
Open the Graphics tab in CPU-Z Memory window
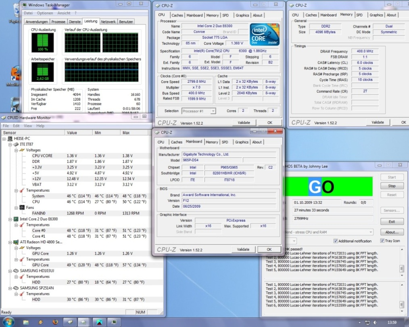pyautogui.click(x=376, y=15)
